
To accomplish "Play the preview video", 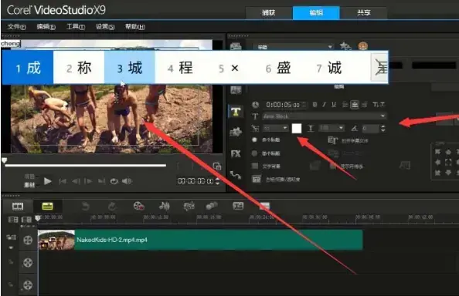I will [48, 181].
